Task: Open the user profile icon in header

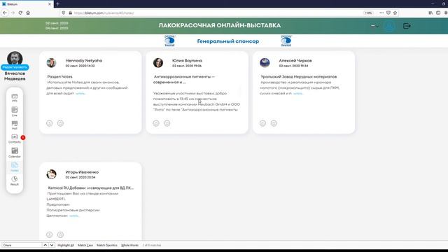Action: point(389,26)
